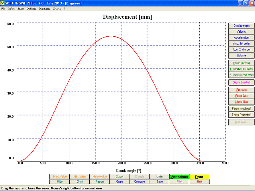The image size is (255, 191).
Task: Click the Max. Value button
Action: point(59,177)
